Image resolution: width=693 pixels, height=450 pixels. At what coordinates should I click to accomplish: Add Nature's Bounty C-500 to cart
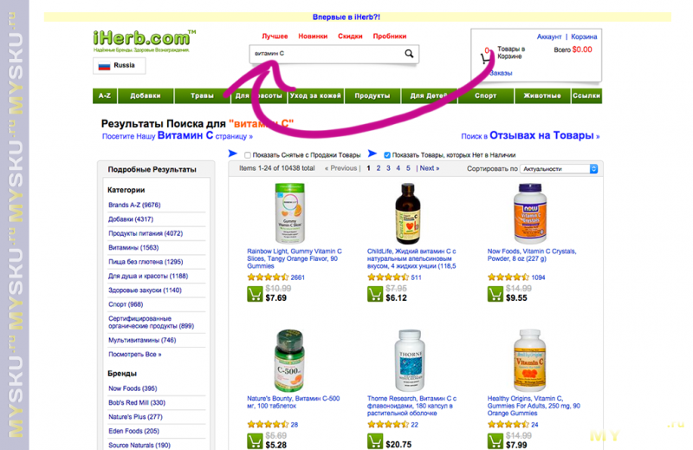pyautogui.click(x=255, y=441)
